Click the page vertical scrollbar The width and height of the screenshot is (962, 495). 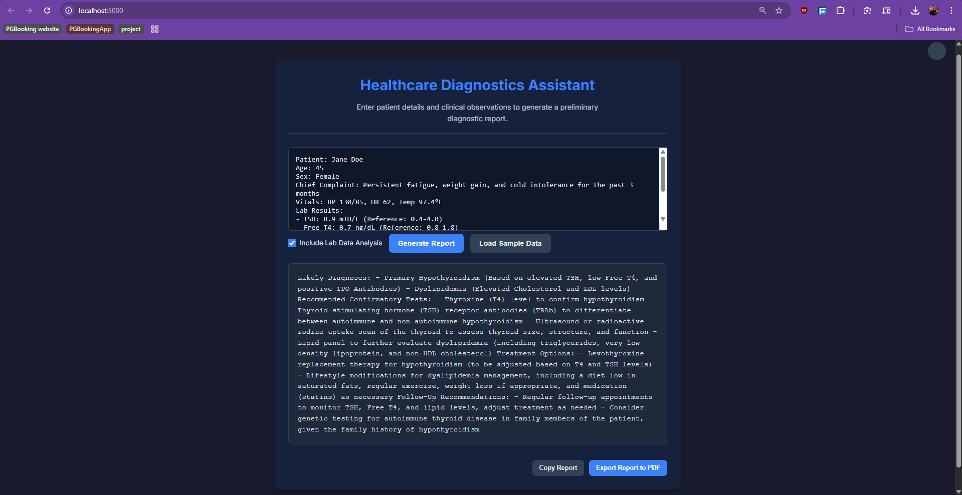(958, 260)
